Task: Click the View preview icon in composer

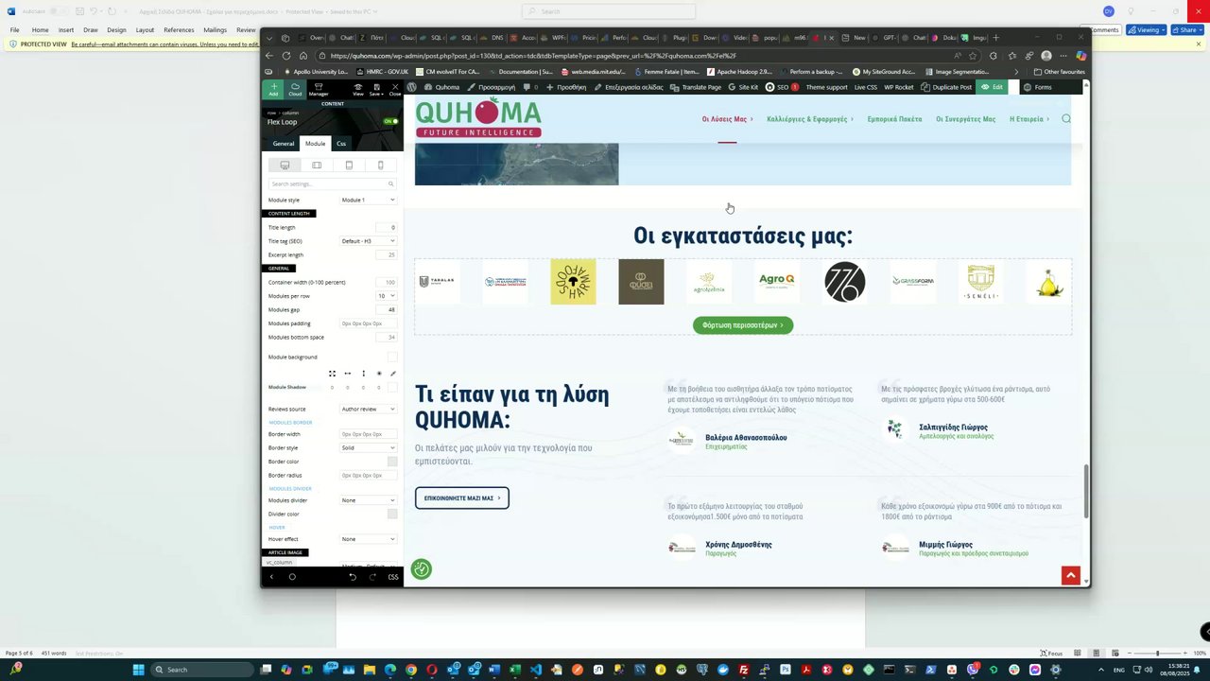Action: pos(358,89)
